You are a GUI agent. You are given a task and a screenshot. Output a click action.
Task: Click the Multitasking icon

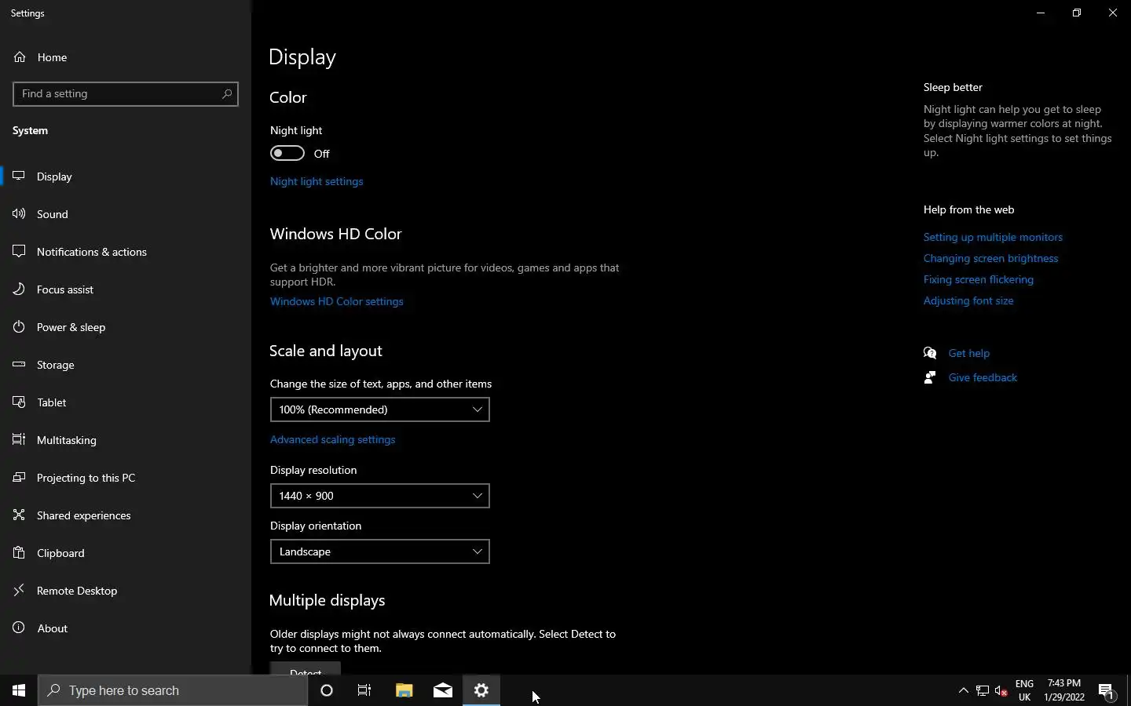tap(19, 440)
